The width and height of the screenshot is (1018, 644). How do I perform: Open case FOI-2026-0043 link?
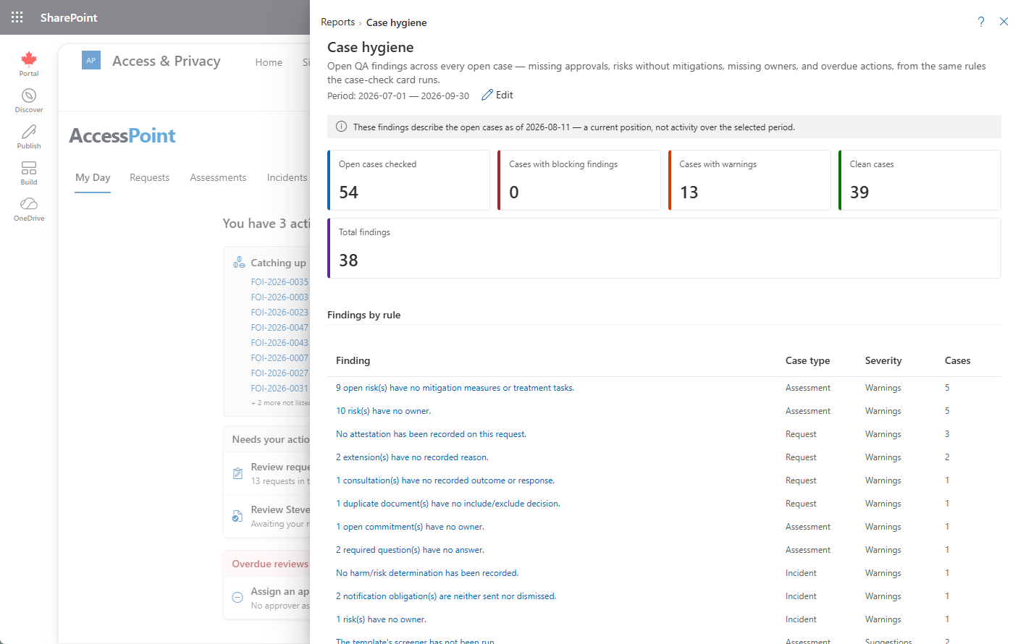coord(279,343)
